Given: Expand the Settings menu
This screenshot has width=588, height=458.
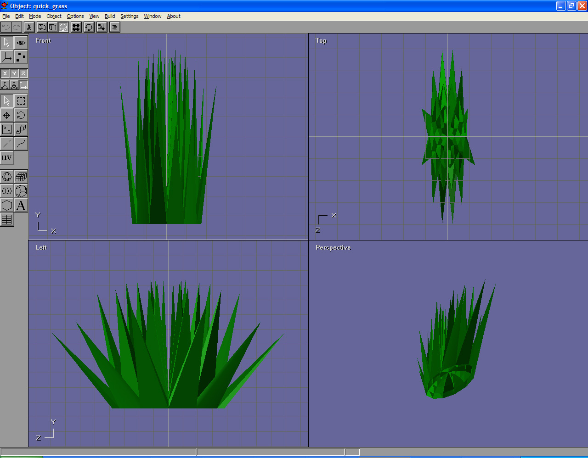Looking at the screenshot, I should [129, 16].
